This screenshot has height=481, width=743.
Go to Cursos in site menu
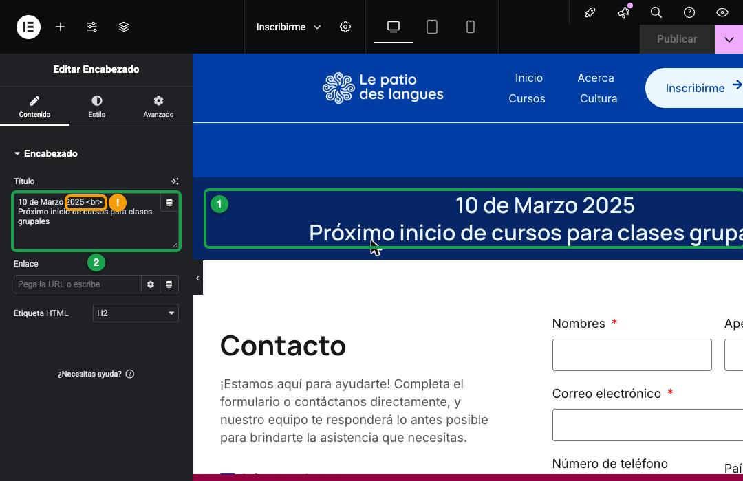pyautogui.click(x=527, y=98)
